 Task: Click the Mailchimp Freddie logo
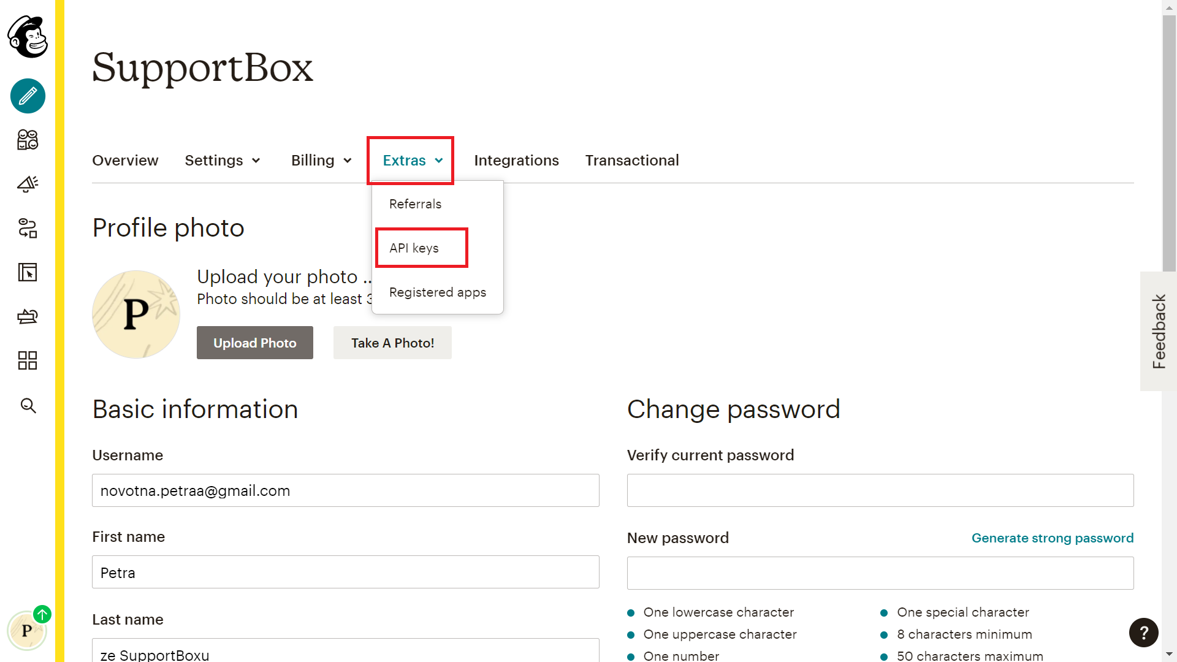click(28, 37)
